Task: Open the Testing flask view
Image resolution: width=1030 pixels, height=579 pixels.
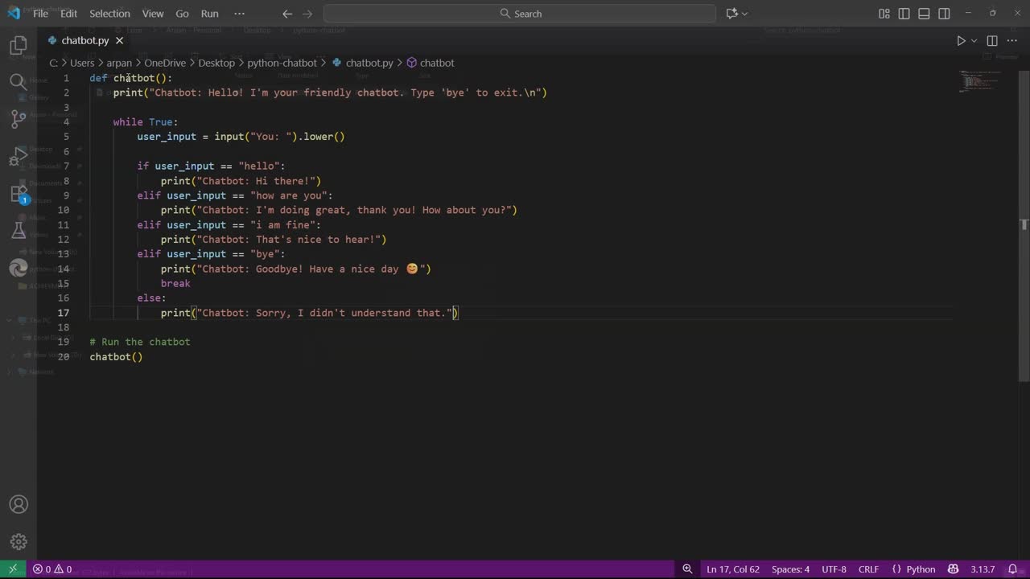Action: click(x=18, y=231)
